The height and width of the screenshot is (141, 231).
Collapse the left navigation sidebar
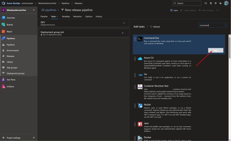click(34, 138)
